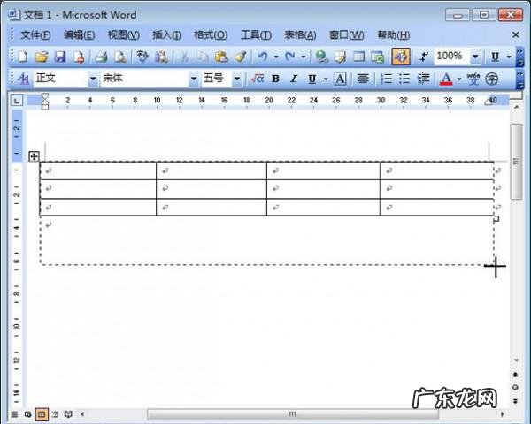
Task: Toggle the Tables and Borders toolbar
Action: (x=340, y=57)
